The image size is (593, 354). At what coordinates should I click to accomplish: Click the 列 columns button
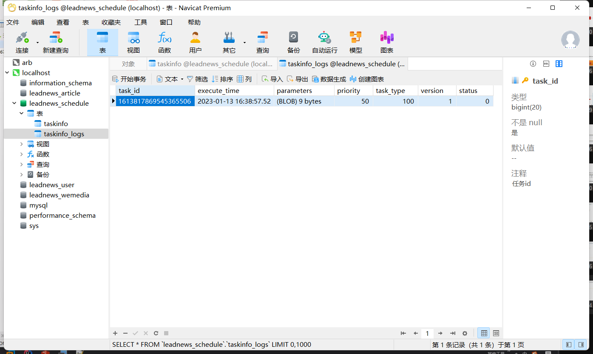(x=244, y=79)
